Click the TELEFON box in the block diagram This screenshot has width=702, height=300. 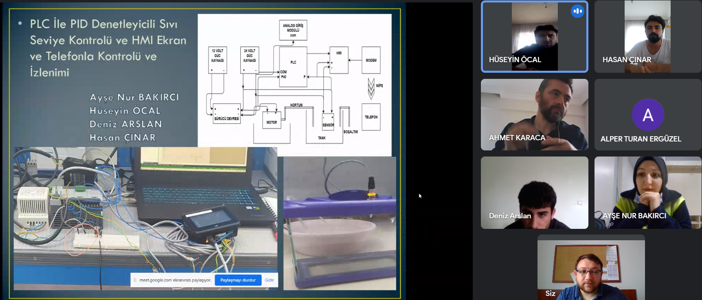tap(371, 117)
